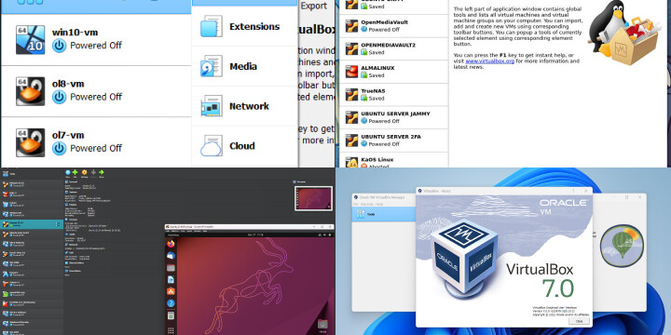Open the www.virtualbox.org link

489,61
